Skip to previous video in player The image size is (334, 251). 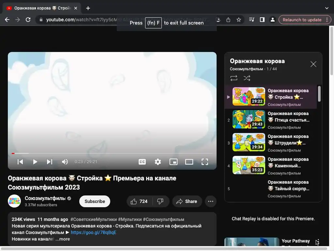[20, 162]
